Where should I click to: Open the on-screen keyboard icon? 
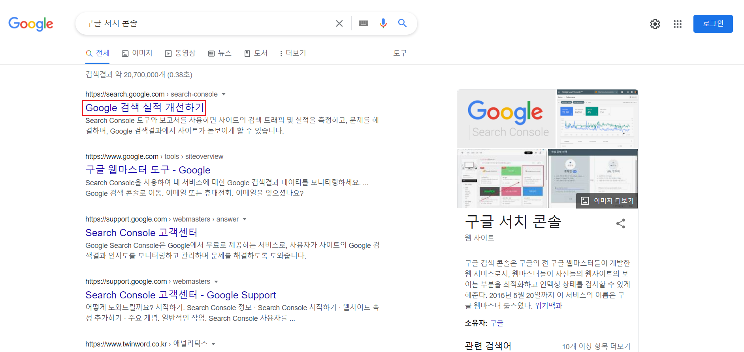tap(364, 24)
